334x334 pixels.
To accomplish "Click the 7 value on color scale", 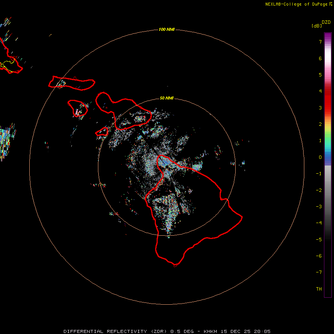I will point(320,42).
